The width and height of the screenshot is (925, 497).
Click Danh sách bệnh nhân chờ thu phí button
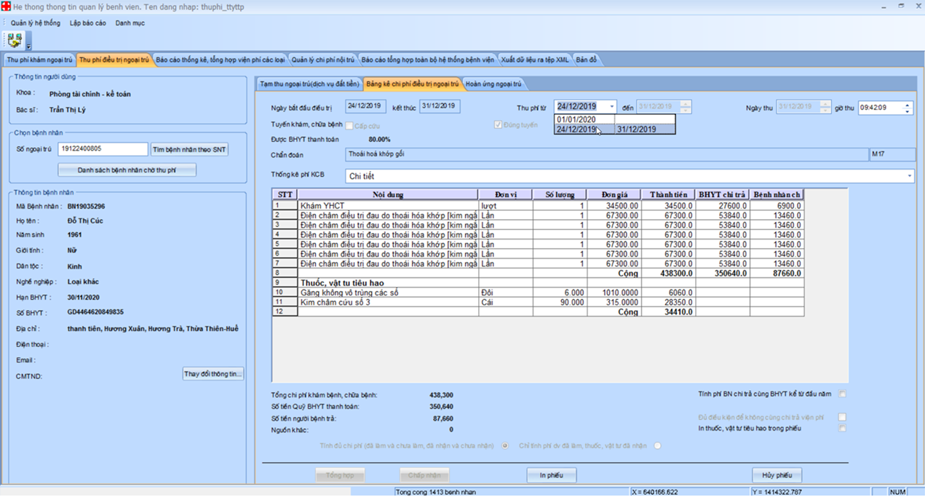tap(127, 170)
